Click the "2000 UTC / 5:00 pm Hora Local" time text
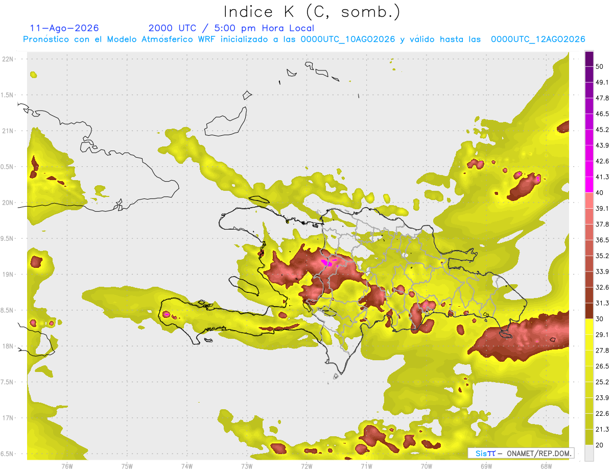The width and height of the screenshot is (613, 473). 231,28
